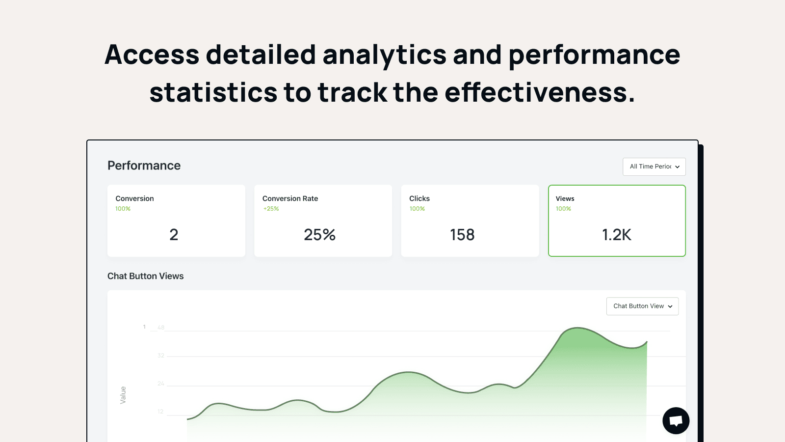This screenshot has height=442, width=785.
Task: Select the Conversion Rate metric card
Action: [x=323, y=221]
